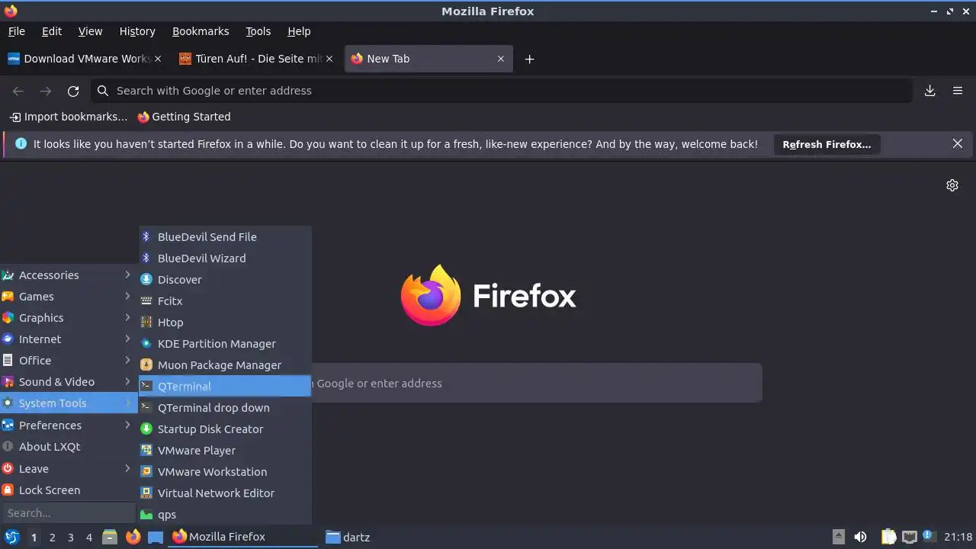Launch Firefox from taskbar quick launch
Image resolution: width=976 pixels, height=549 pixels.
(x=133, y=537)
